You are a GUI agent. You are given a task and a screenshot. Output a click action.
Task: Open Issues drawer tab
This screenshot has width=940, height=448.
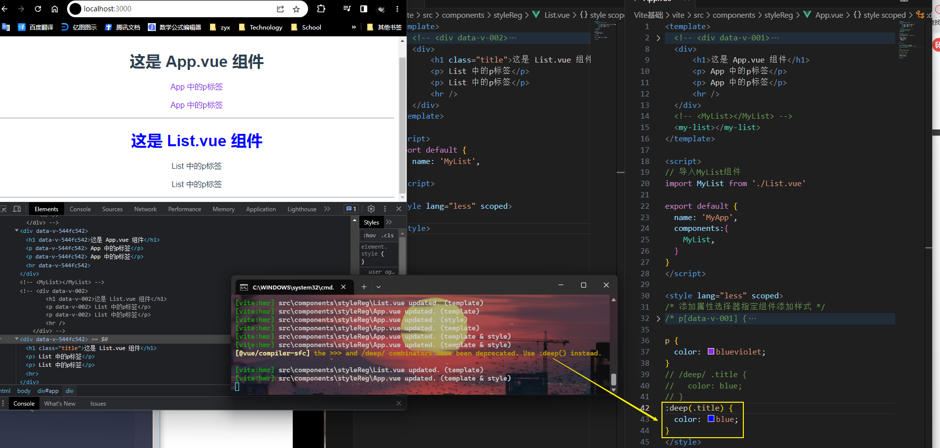(98, 404)
